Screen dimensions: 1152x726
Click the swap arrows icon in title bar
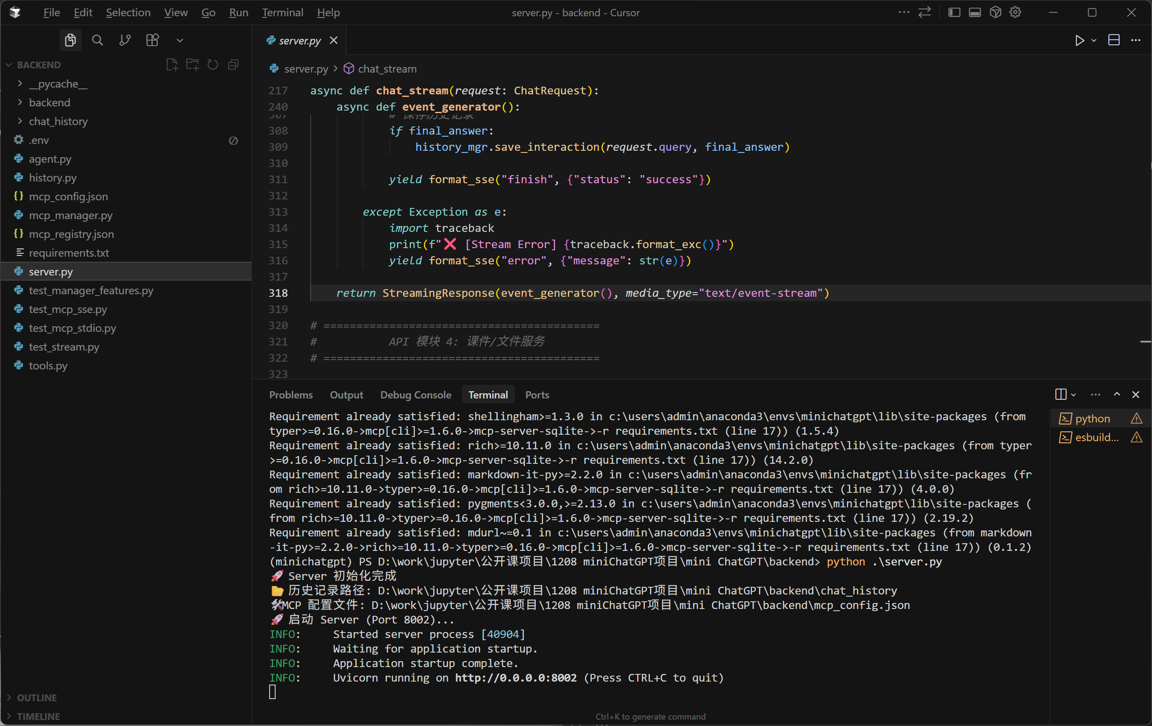[x=924, y=12]
